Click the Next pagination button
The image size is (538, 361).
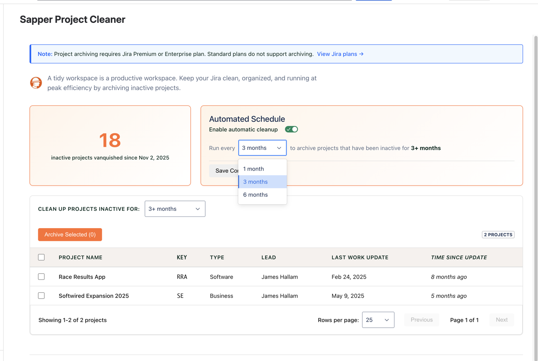pyautogui.click(x=501, y=320)
